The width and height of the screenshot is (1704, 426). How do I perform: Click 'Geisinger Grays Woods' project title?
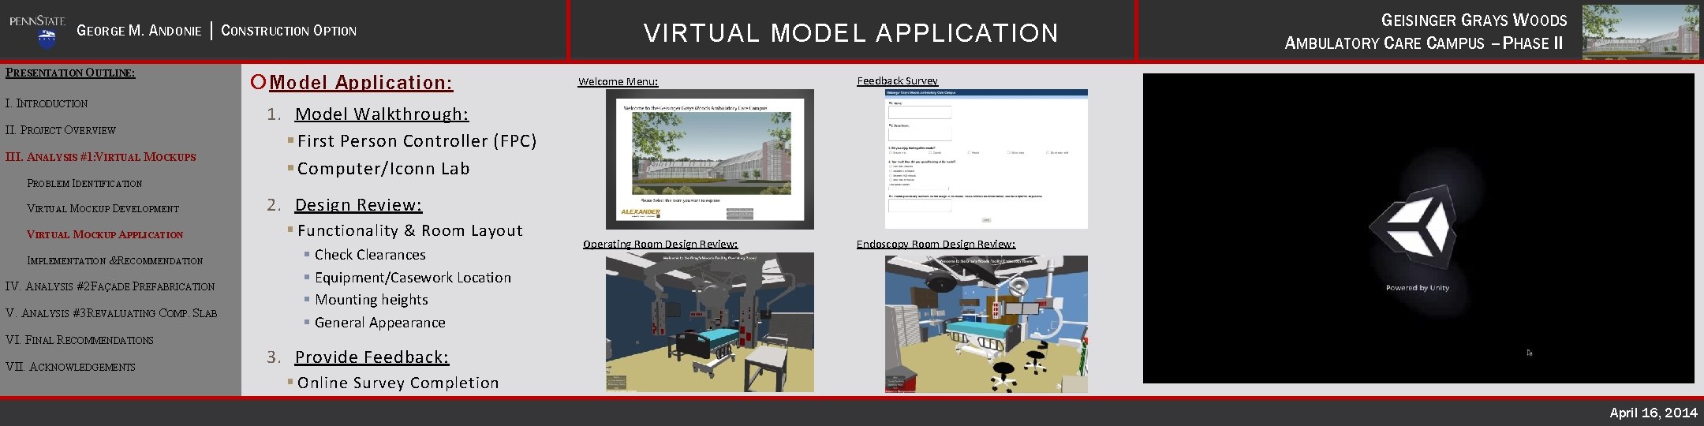1474,21
